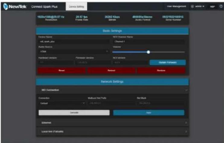The height and width of the screenshot is (143, 224).
Task: Click the Kbps bitrate value
Action: click(x=112, y=17)
